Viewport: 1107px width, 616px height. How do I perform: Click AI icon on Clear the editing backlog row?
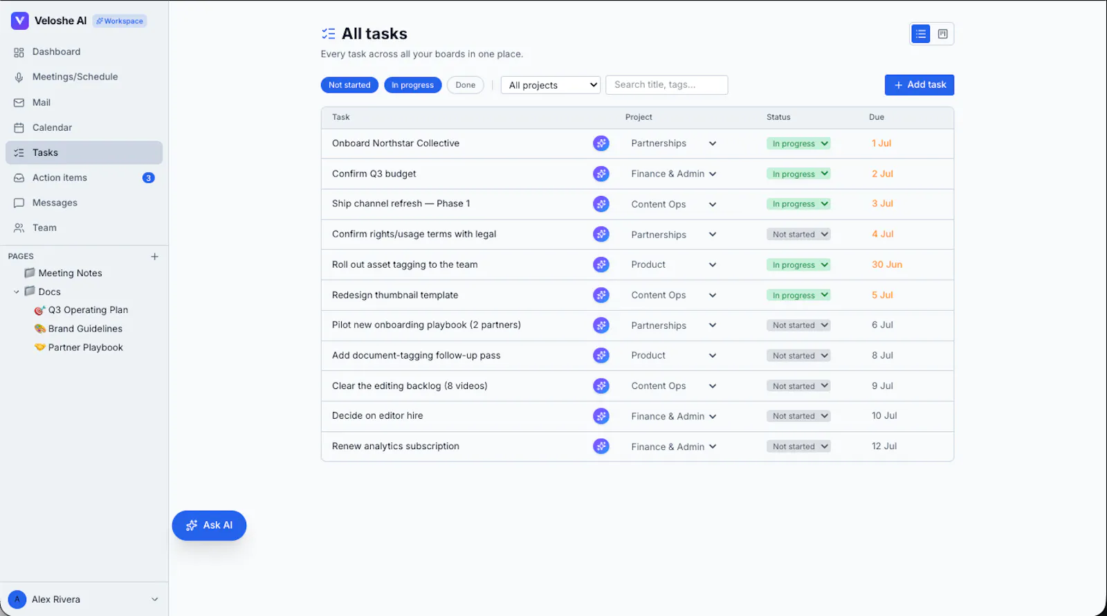601,386
